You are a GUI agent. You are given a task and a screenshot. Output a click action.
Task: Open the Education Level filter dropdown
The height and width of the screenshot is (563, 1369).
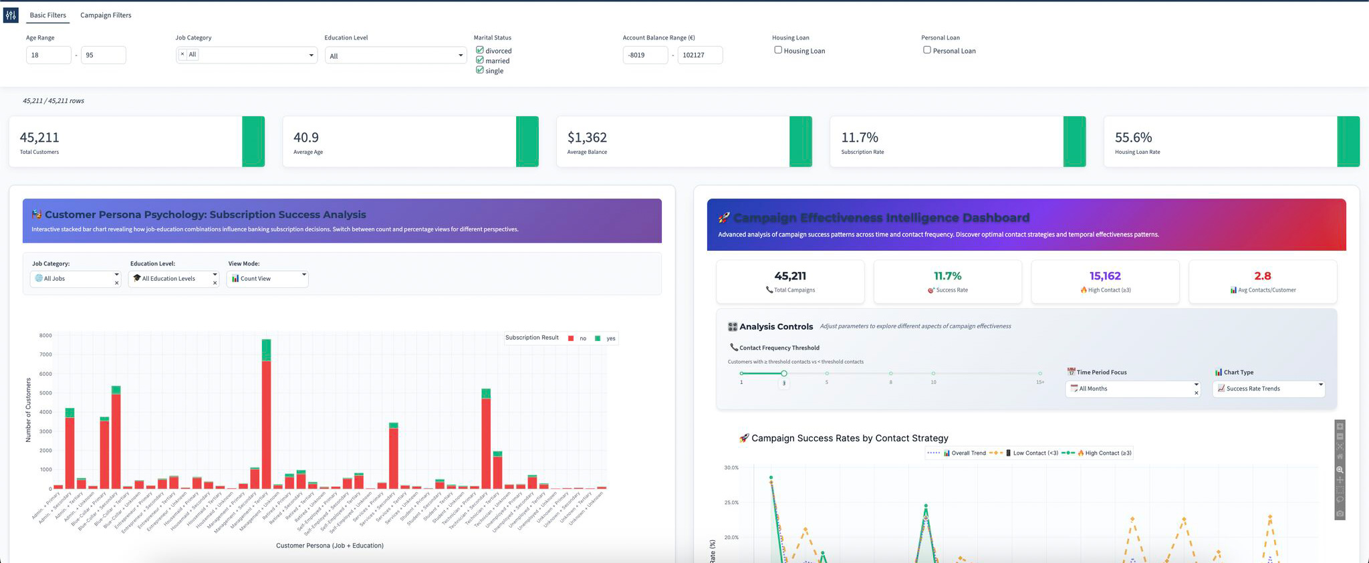coord(395,55)
